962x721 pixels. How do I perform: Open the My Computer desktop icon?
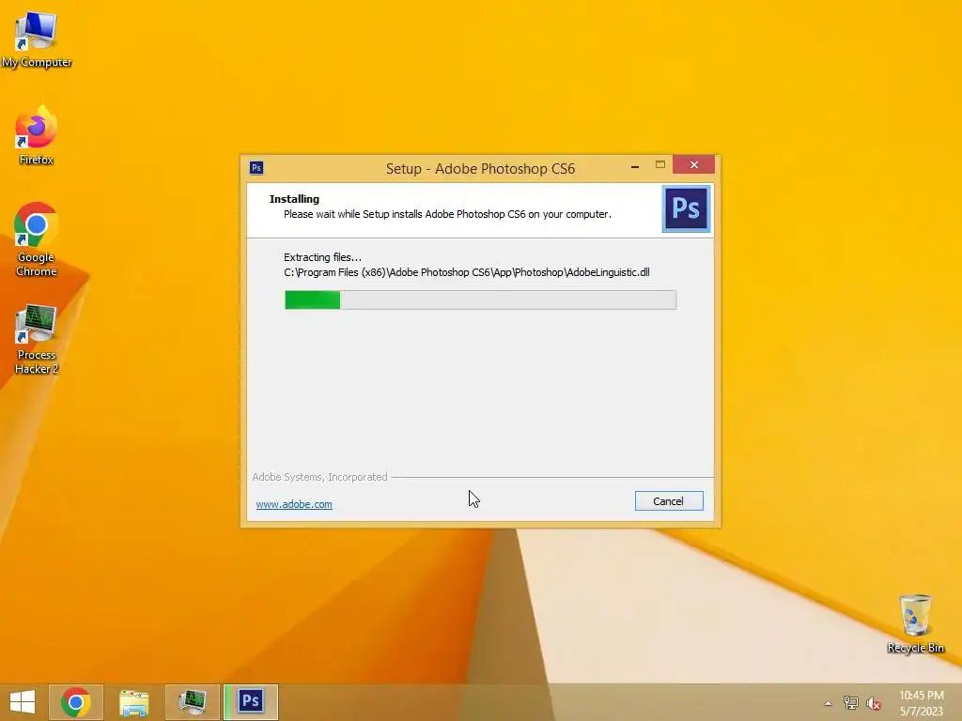(37, 39)
